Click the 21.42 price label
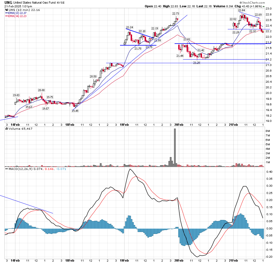The width and height of the screenshot is (277, 263). tap(201, 50)
